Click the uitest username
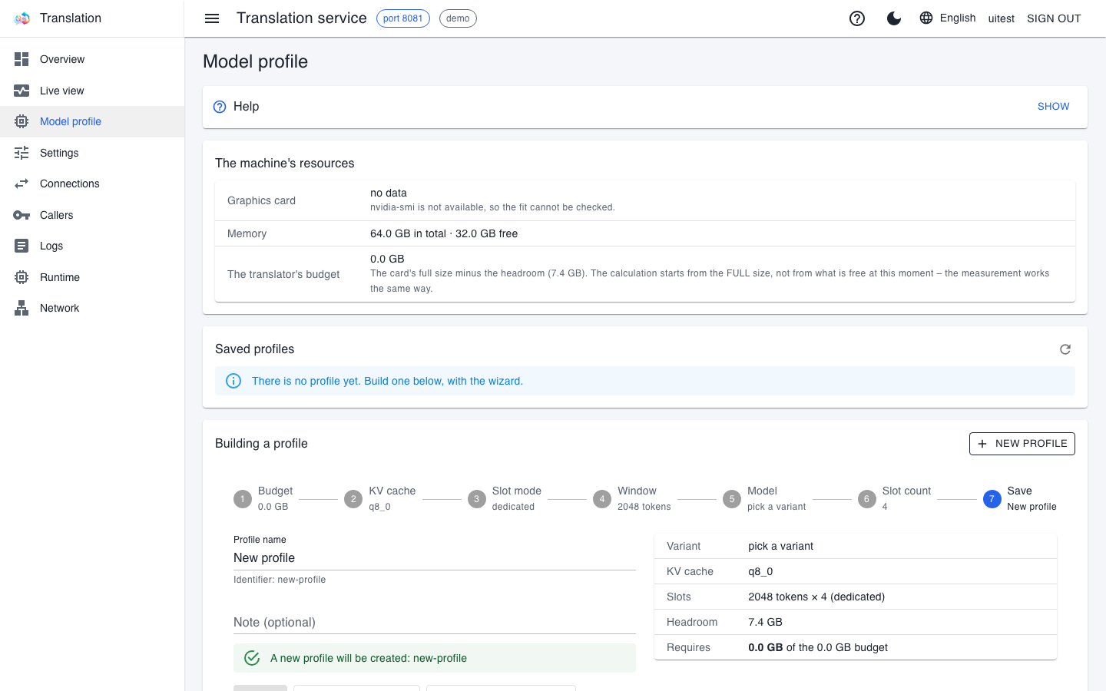This screenshot has width=1106, height=691. click(x=1002, y=18)
